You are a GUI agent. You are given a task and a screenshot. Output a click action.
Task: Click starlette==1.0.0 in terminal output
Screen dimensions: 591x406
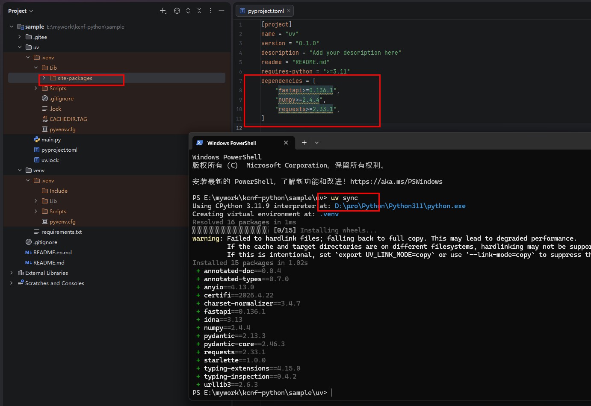click(235, 360)
